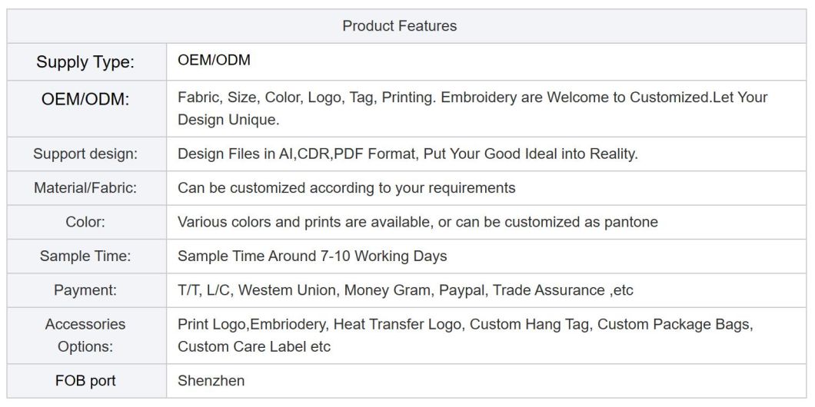The height and width of the screenshot is (407, 815).
Task: Click the Product Features table header
Action: coord(399,26)
